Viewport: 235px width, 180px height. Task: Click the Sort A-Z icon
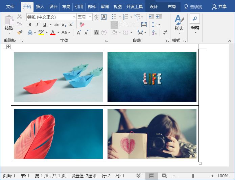pyautogui.click(x=155, y=32)
